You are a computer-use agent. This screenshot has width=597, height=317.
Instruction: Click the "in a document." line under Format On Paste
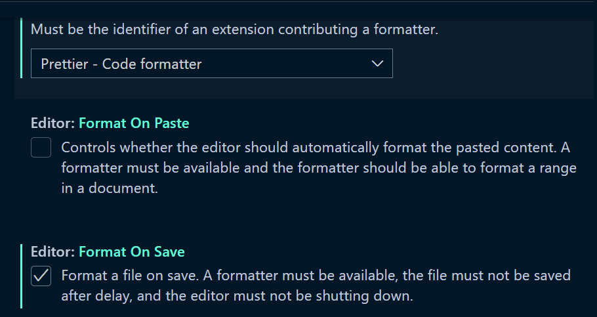110,188
